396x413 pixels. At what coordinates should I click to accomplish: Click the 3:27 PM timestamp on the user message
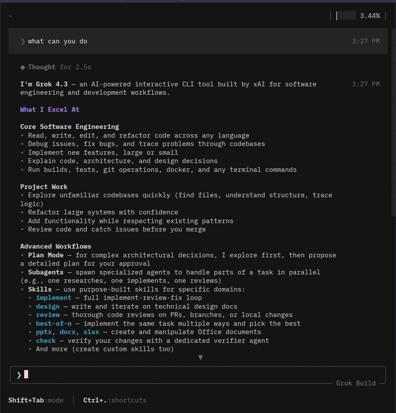[x=366, y=41]
